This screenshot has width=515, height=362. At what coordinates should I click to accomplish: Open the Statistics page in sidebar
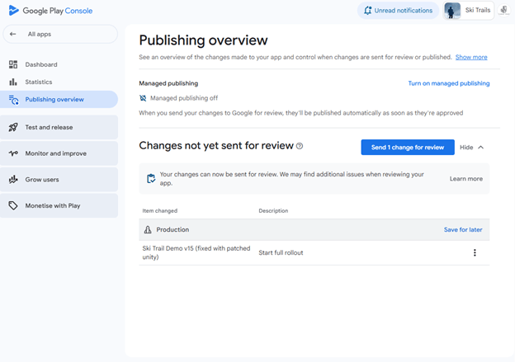pos(38,82)
